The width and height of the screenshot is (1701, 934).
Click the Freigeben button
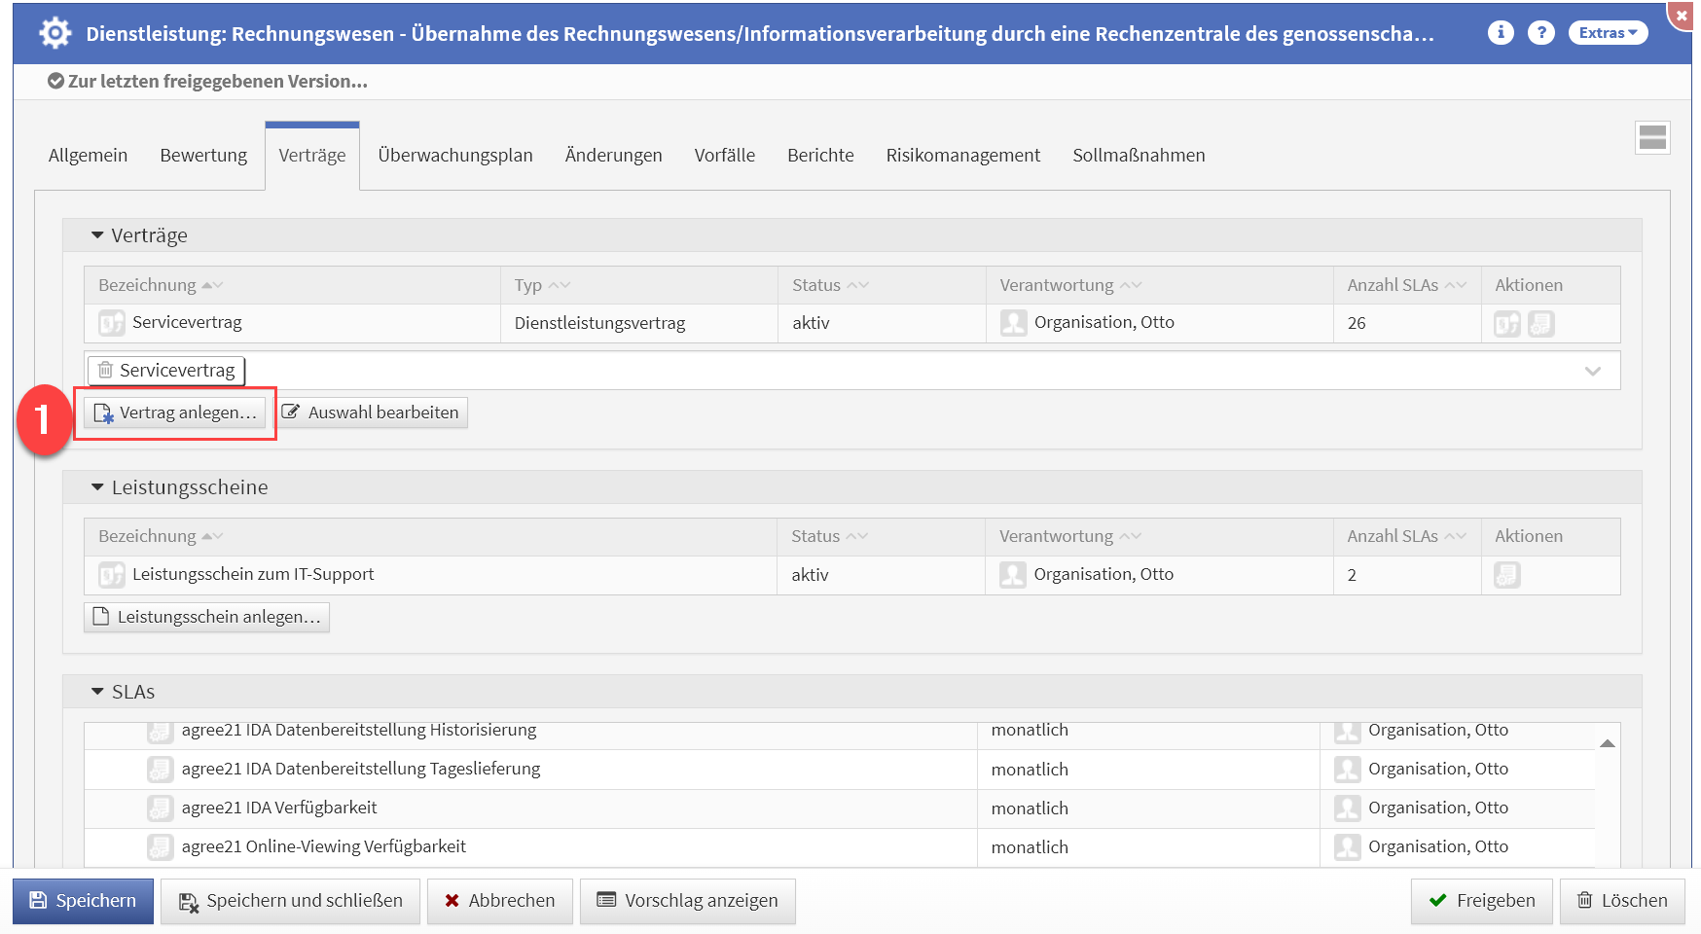[1481, 901]
